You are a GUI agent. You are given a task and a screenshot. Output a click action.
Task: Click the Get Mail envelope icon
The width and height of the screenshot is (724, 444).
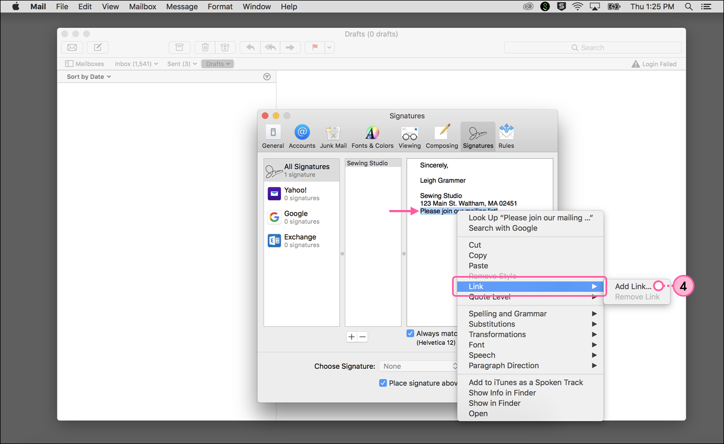pos(72,47)
